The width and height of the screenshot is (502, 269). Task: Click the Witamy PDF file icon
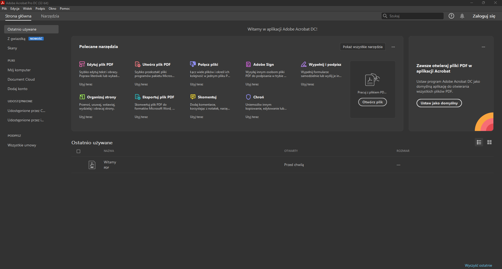(x=92, y=165)
